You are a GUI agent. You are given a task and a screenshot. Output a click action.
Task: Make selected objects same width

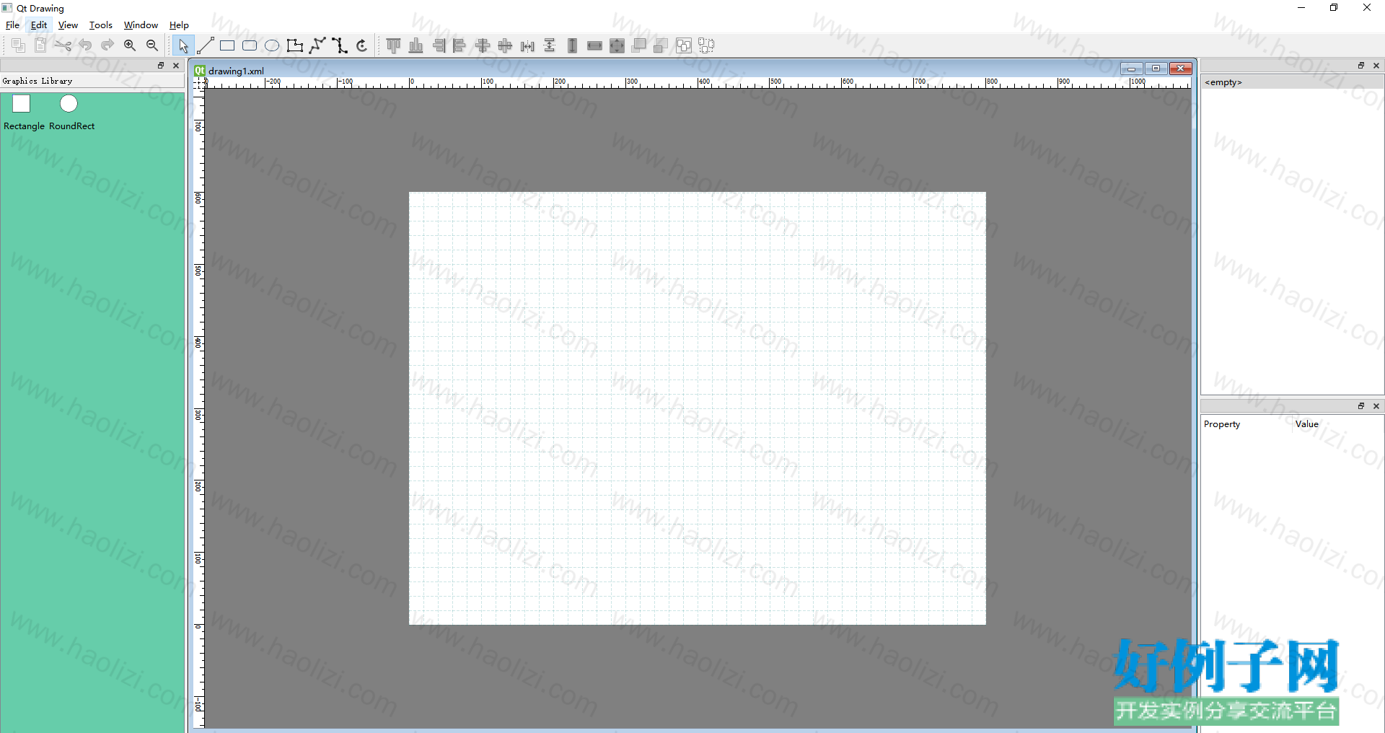[595, 45]
